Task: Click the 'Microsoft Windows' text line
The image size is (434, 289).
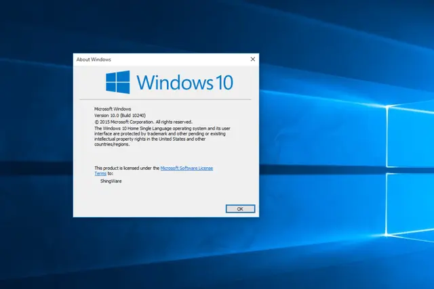Action: 113,109
